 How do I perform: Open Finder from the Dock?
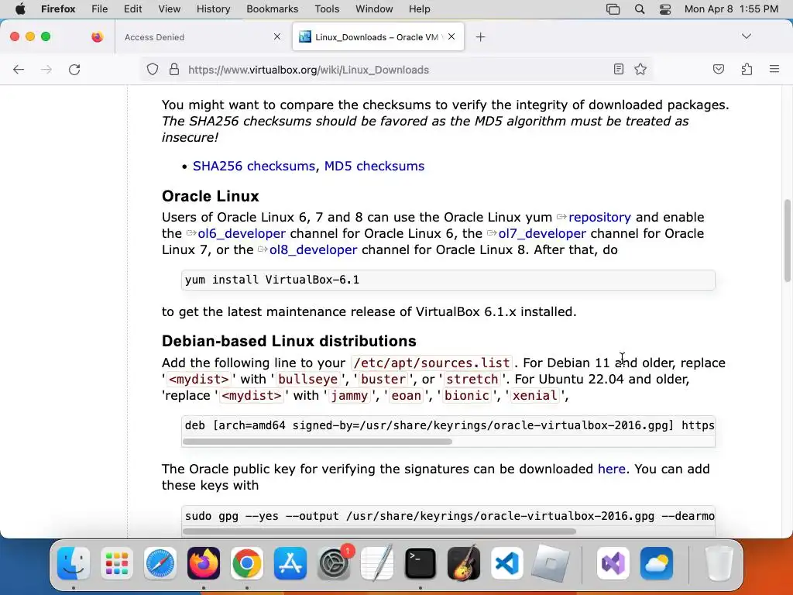coord(74,563)
